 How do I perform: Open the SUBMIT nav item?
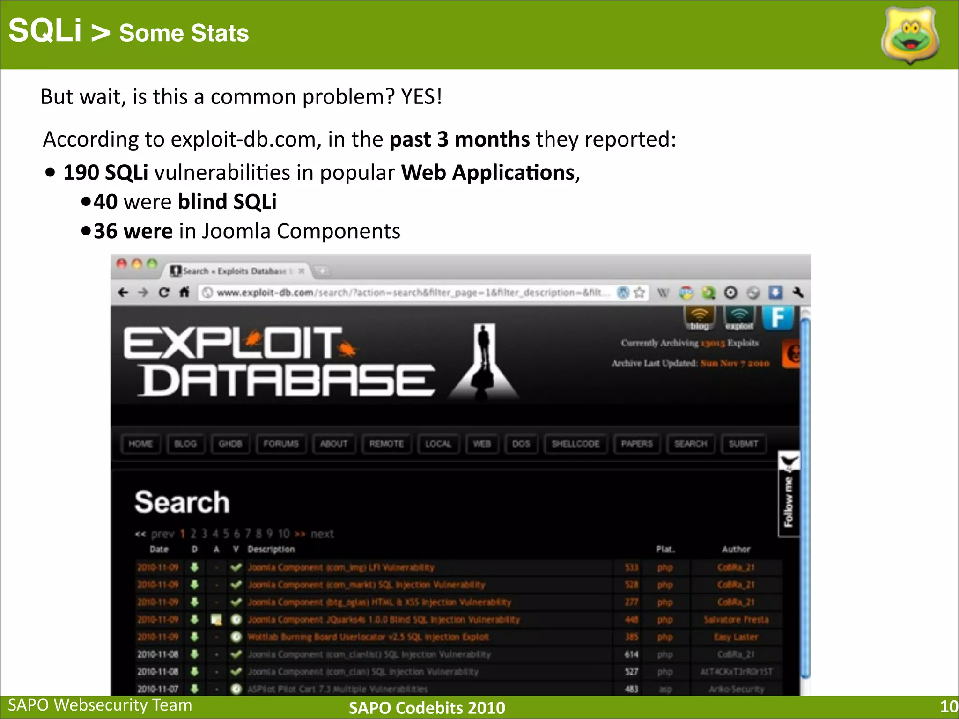pos(743,444)
